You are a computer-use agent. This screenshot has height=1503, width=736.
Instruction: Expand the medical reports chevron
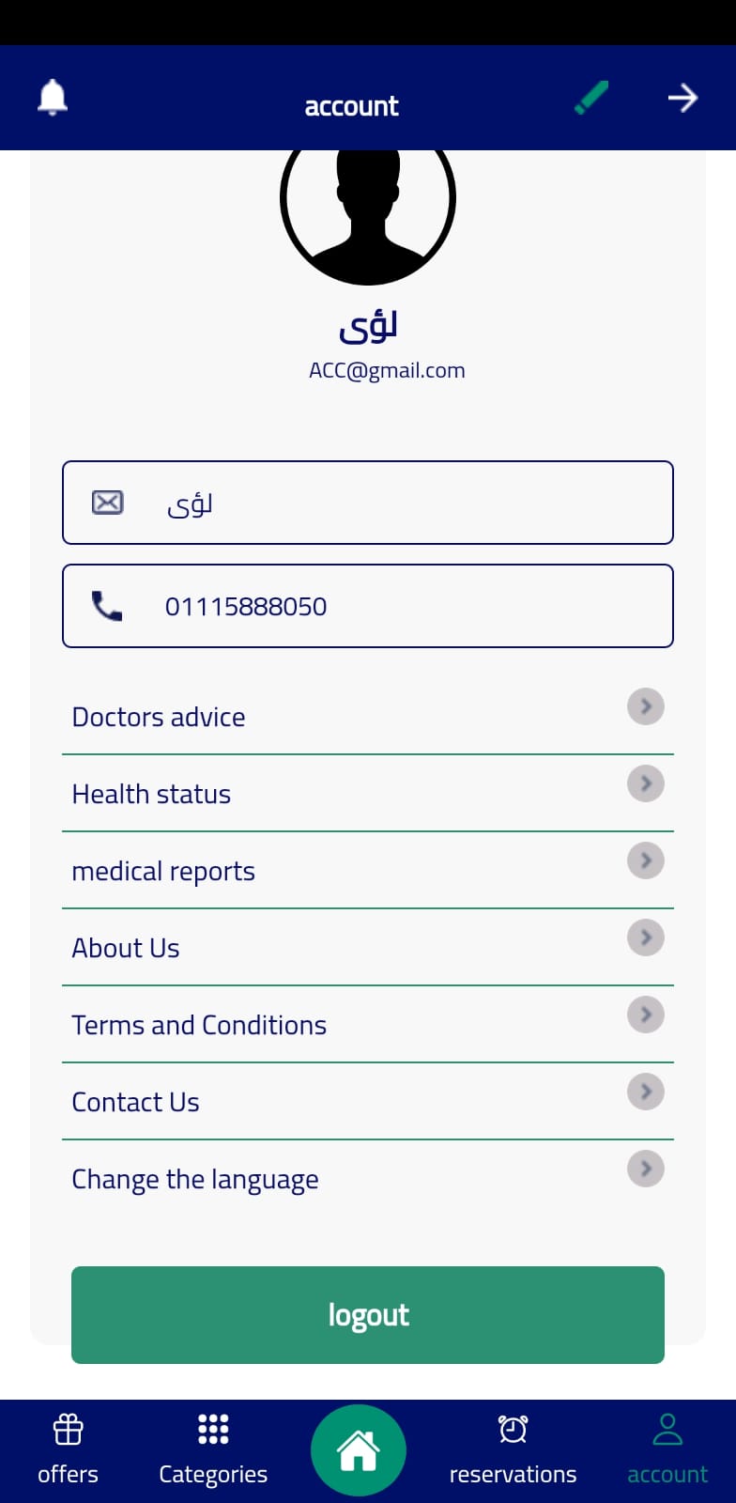(x=646, y=860)
